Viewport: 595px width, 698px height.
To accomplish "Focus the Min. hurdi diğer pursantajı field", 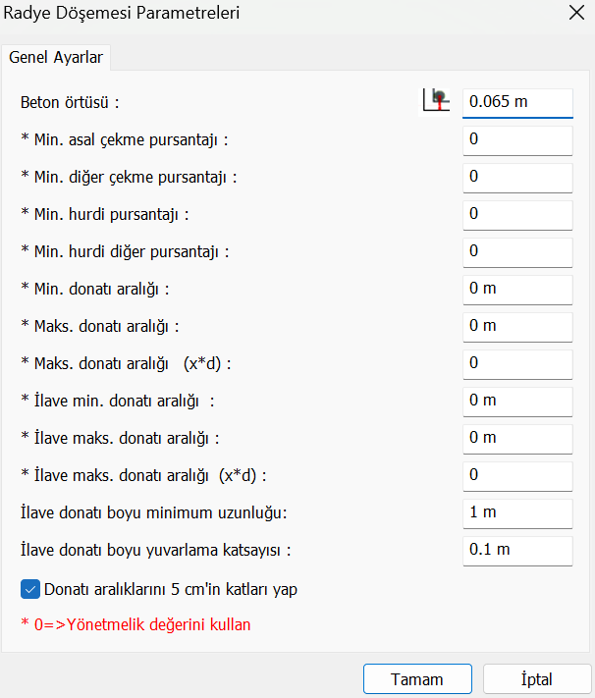I will click(x=516, y=251).
